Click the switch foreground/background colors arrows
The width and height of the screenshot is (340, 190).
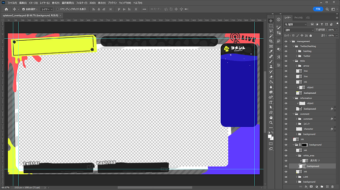272,133
